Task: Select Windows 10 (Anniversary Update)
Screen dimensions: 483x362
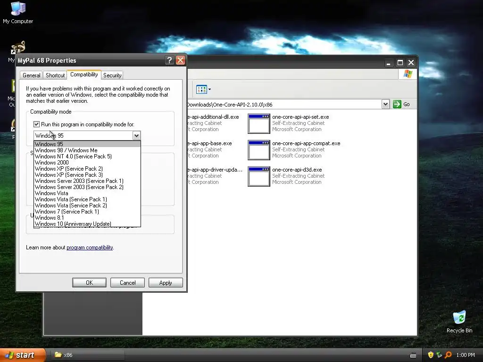Action: (x=87, y=224)
